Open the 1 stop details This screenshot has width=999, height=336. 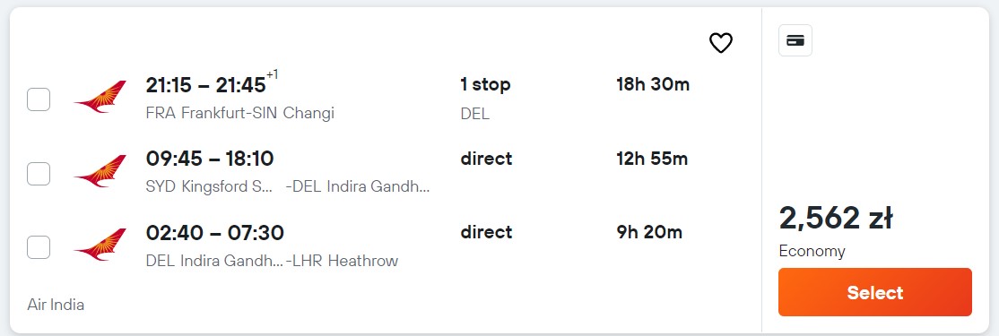click(x=485, y=84)
